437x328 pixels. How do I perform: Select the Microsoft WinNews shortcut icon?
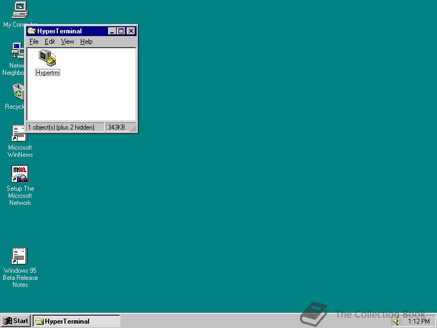20,133
